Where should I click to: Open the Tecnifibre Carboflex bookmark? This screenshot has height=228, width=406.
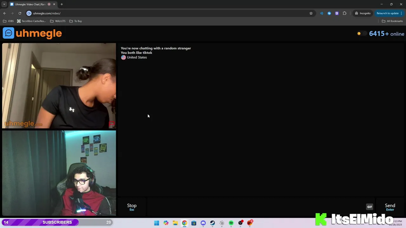click(x=31, y=21)
